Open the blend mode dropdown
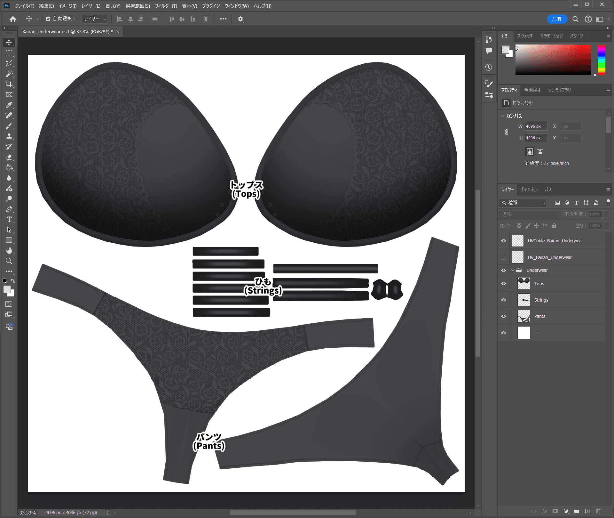Image resolution: width=614 pixels, height=518 pixels. click(x=530, y=214)
